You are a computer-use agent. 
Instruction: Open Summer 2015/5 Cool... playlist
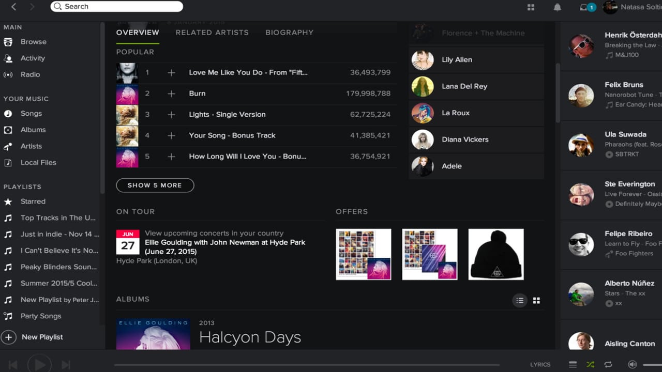click(58, 283)
